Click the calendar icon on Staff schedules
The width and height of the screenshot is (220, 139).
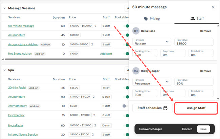pyautogui.click(x=166, y=108)
